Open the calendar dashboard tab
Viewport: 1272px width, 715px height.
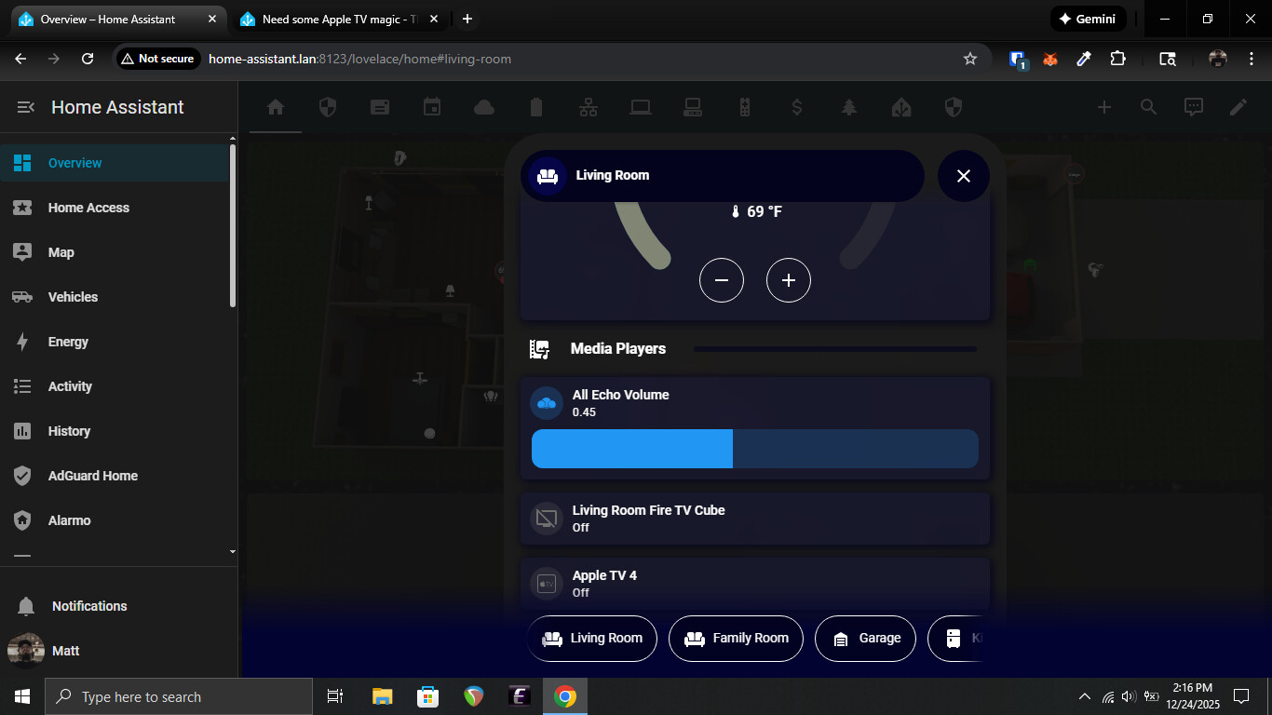[x=432, y=107]
